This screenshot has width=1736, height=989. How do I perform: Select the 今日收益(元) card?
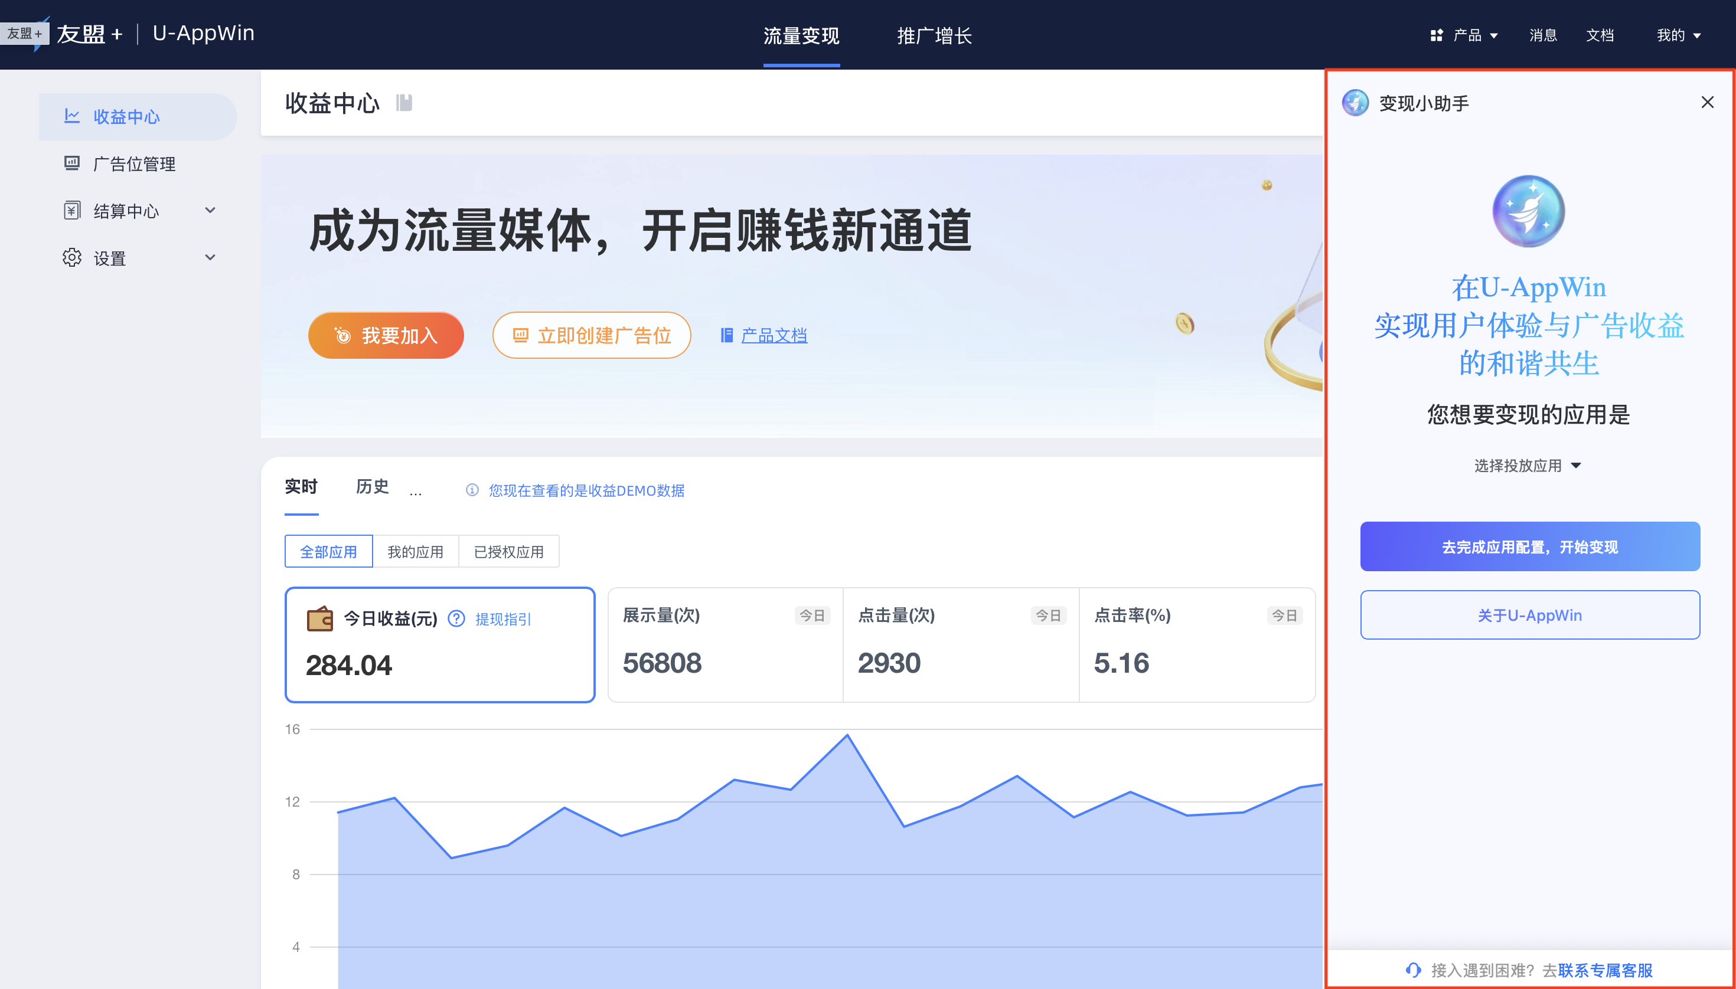pyautogui.click(x=440, y=644)
